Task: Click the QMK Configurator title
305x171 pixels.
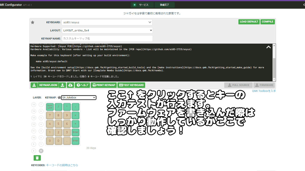Action: [11, 5]
